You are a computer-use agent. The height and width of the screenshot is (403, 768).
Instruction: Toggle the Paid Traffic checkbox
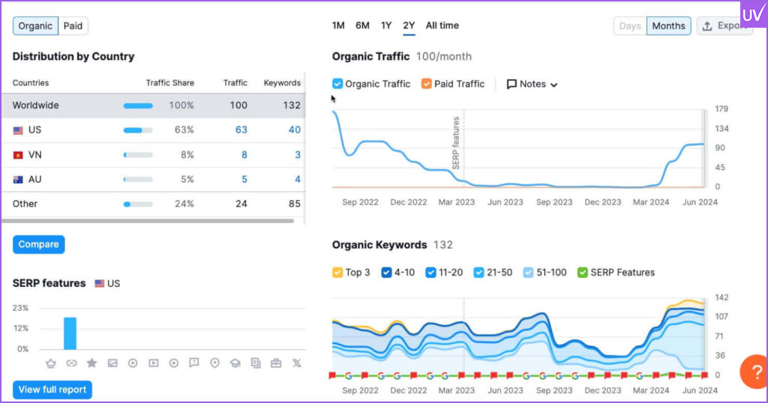point(426,84)
